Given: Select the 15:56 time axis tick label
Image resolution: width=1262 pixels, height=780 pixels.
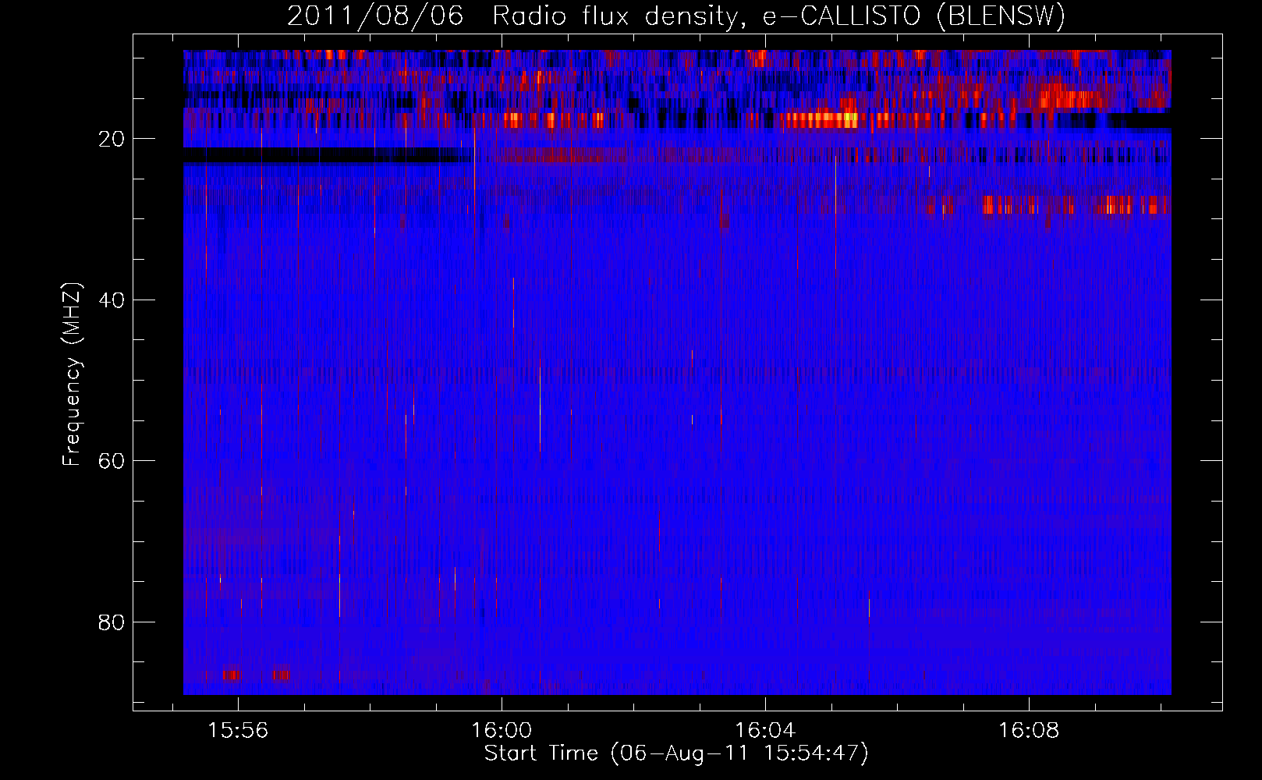Looking at the screenshot, I should click(238, 730).
